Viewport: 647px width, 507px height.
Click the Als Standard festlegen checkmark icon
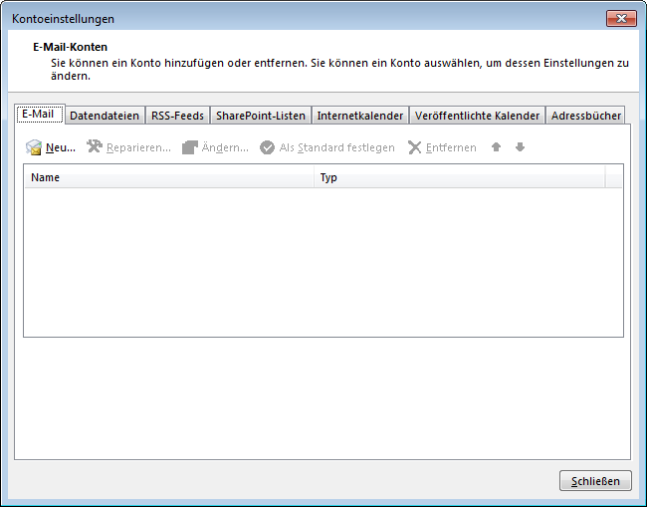(x=267, y=147)
